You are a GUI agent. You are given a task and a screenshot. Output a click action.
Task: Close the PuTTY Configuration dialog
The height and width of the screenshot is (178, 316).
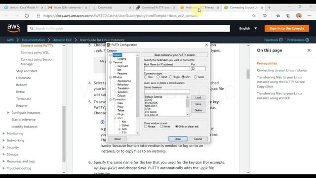(206, 45)
